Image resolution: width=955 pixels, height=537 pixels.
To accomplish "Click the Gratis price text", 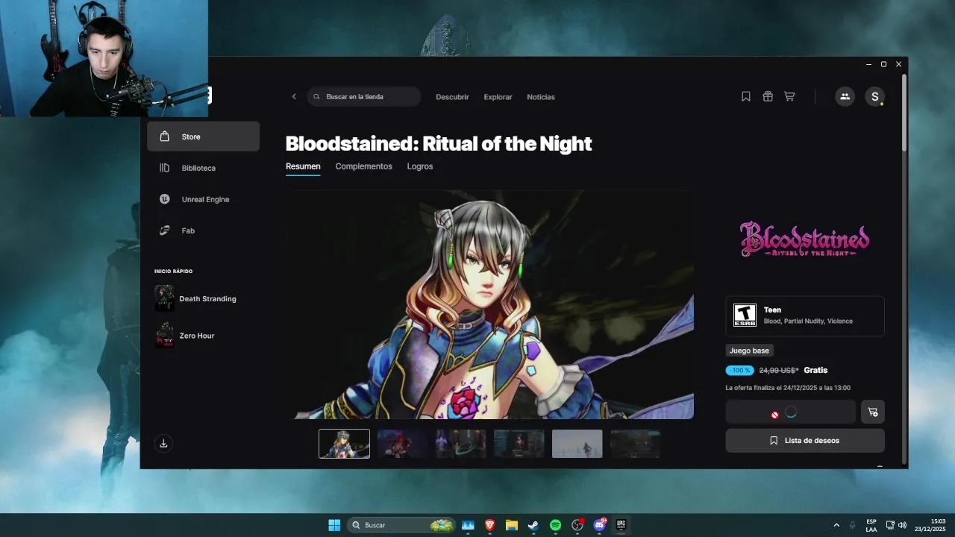I will (x=815, y=370).
